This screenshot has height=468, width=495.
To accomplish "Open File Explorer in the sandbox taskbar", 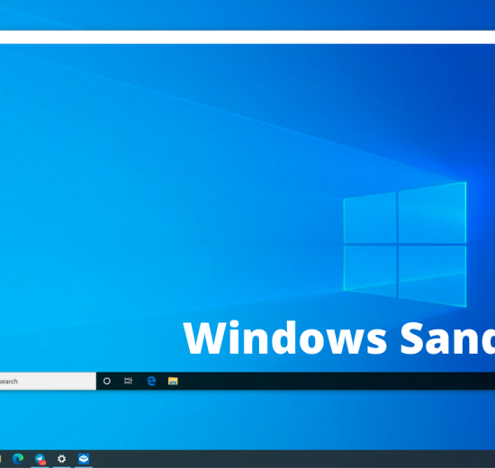I will (173, 382).
